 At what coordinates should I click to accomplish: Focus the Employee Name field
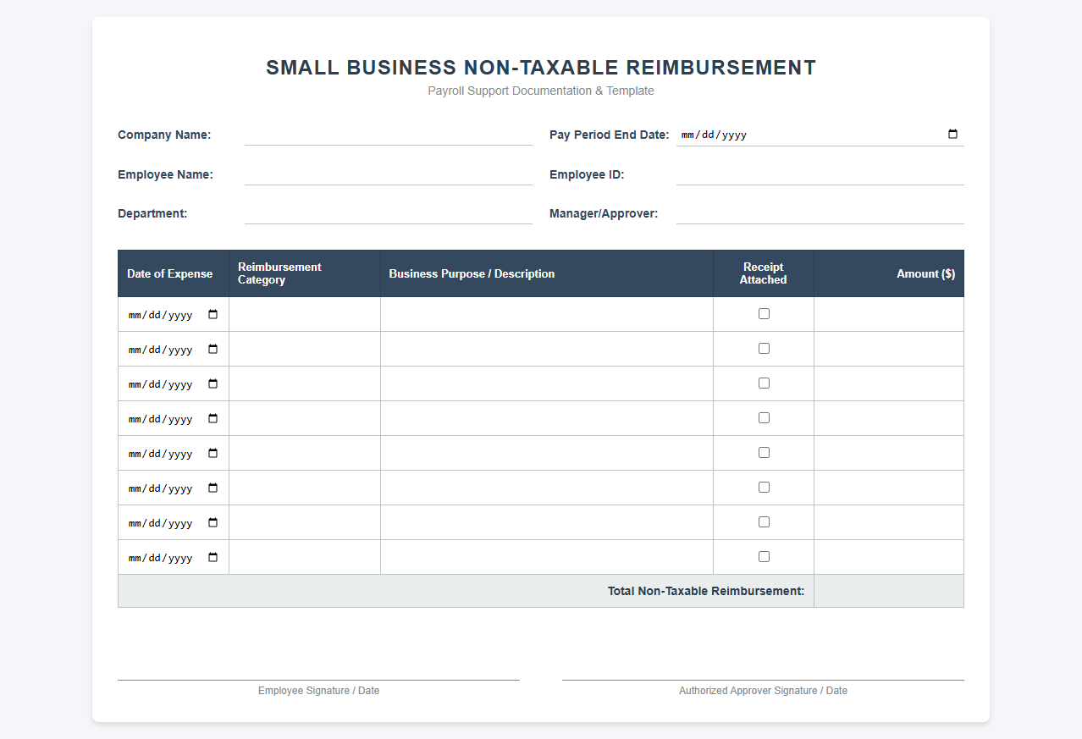click(389, 174)
